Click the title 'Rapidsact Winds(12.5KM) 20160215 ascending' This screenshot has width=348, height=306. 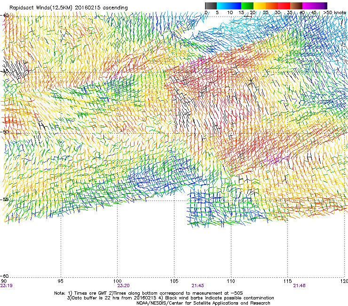[x=69, y=8]
